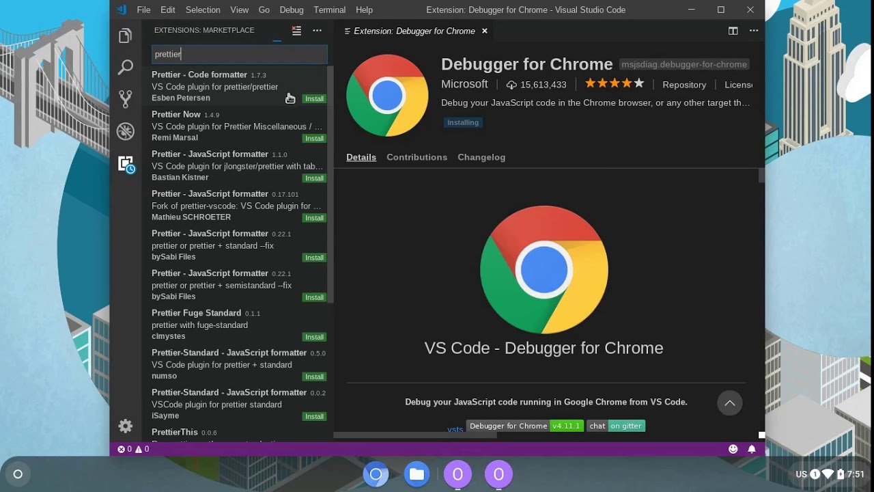874x492 pixels.
Task: Open the chat on gitter badge
Action: pyautogui.click(x=616, y=426)
